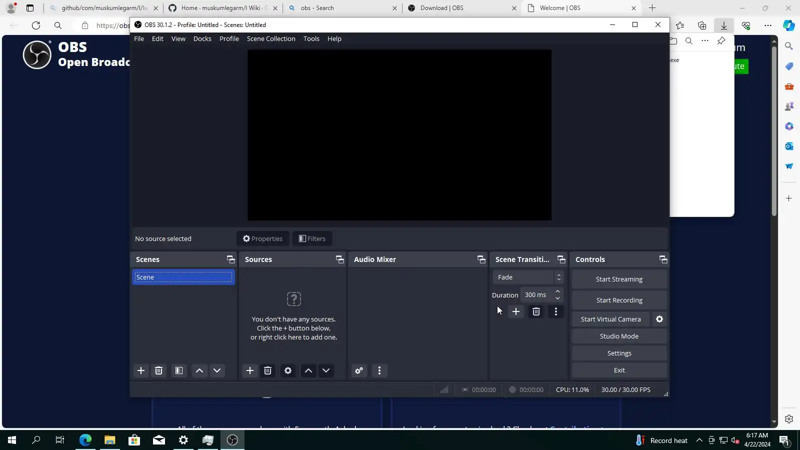This screenshot has height=450, width=800.
Task: Move scene down with the arrow icon
Action: point(217,370)
